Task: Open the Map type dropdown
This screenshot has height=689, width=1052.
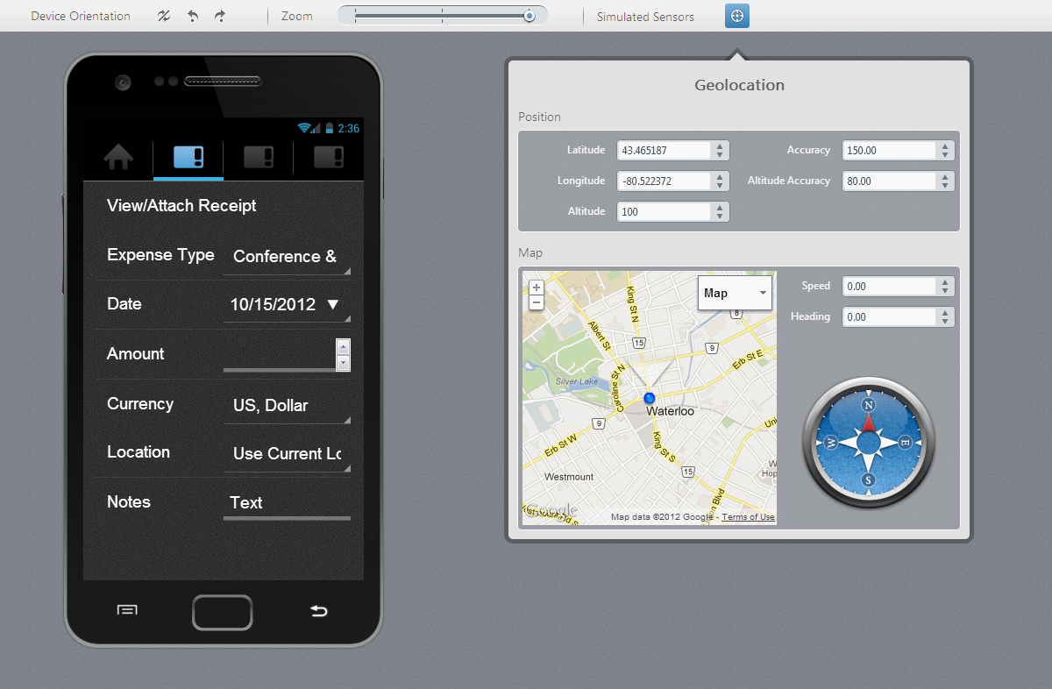Action: coord(735,293)
